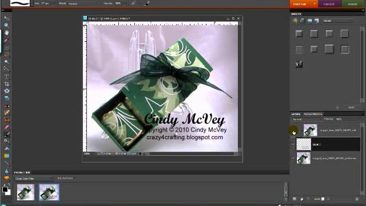
Task: Click Apply in the Effects panel
Action: pyautogui.click(x=351, y=108)
